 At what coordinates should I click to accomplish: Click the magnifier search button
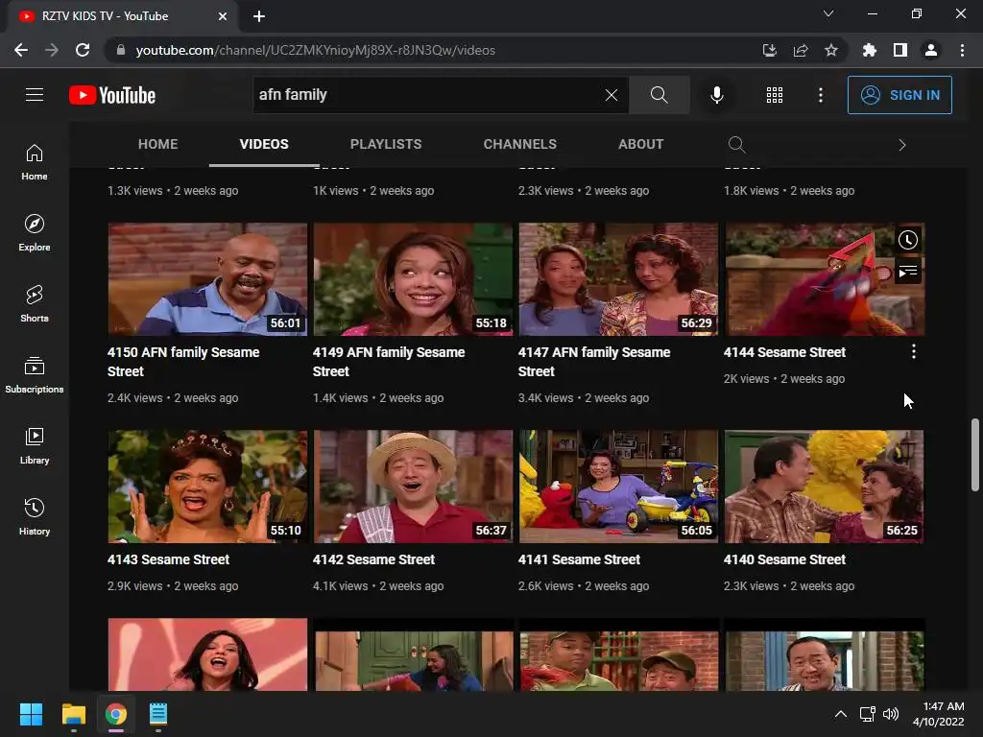click(659, 95)
